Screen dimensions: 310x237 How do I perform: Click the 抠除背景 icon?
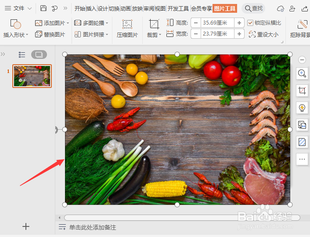(302, 25)
